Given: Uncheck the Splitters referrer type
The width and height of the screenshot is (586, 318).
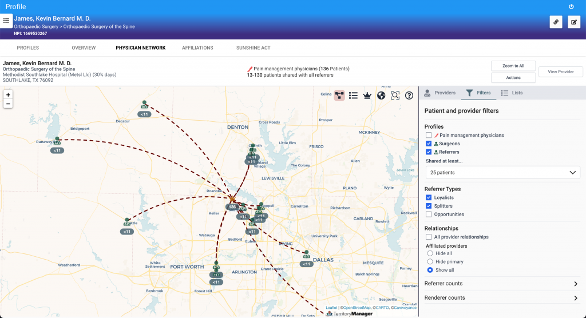Looking at the screenshot, I should click(x=429, y=206).
